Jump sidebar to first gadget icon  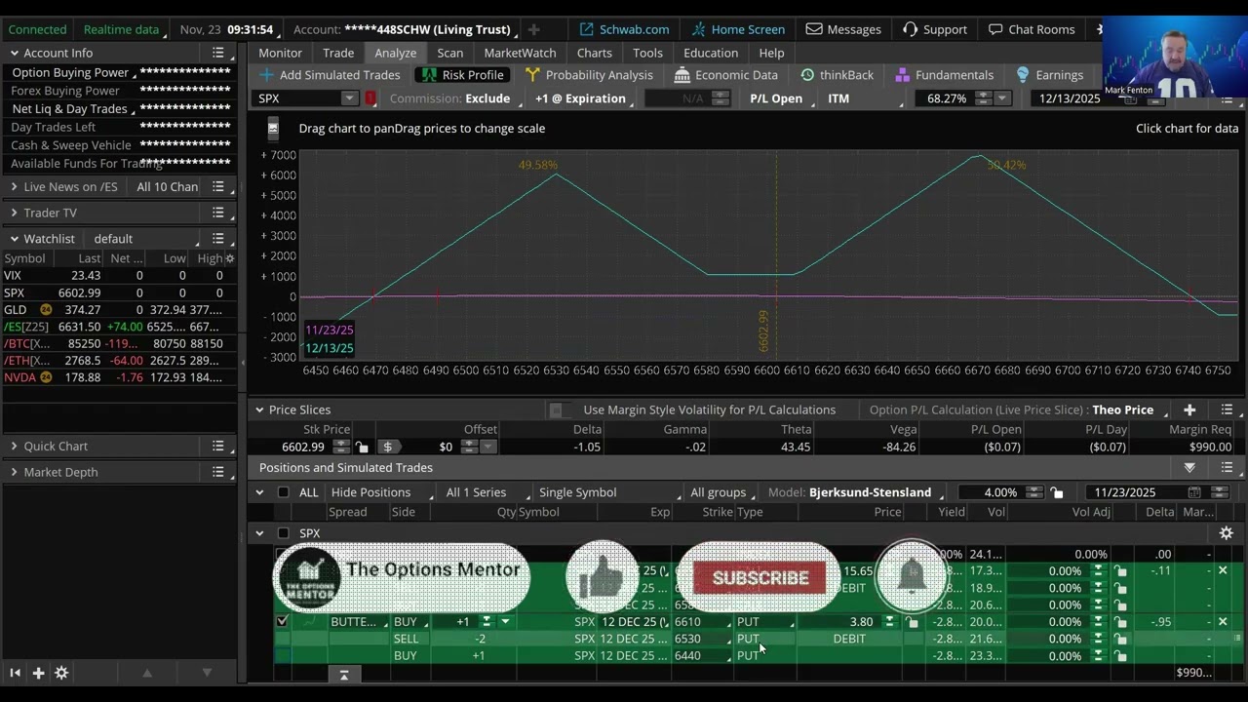click(15, 673)
